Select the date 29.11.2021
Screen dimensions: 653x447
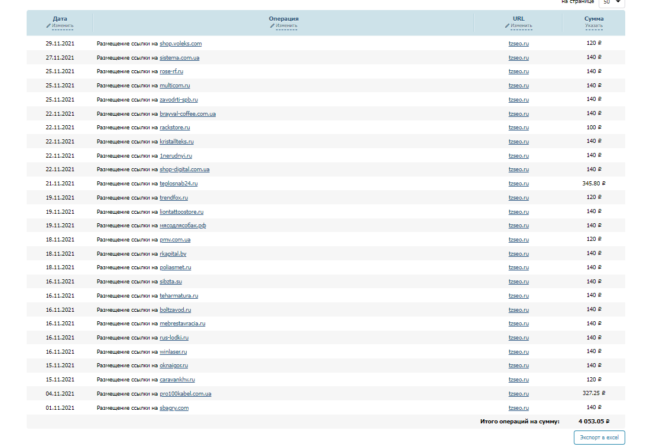point(60,44)
